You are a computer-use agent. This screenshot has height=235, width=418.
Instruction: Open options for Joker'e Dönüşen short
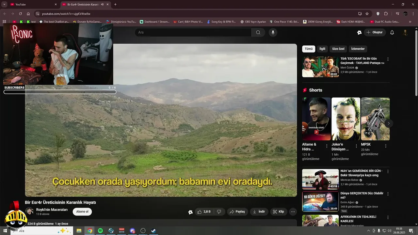click(356, 146)
